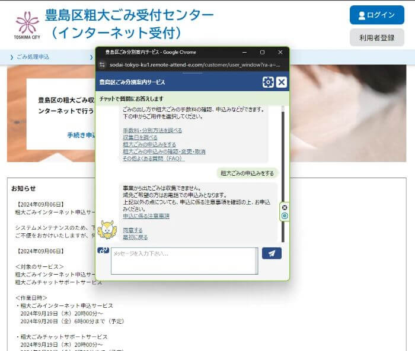This screenshot has height=351, width=415.
Task: Focus the message input field
Action: tap(183, 261)
